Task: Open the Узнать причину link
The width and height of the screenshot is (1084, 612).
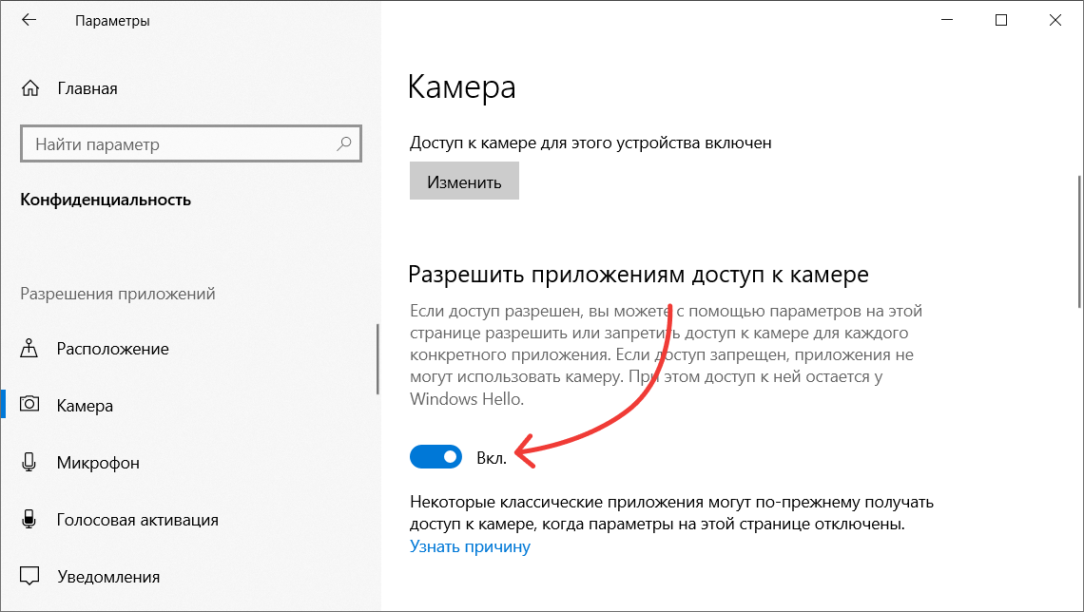Action: point(470,546)
